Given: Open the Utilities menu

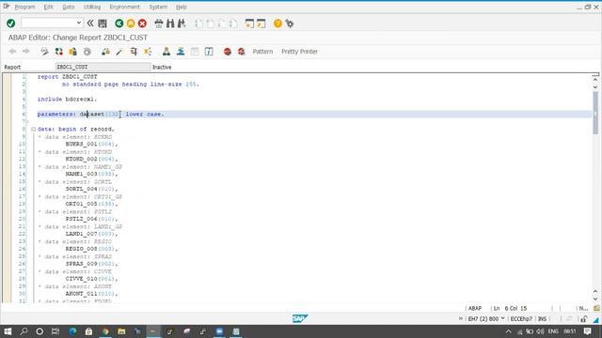Looking at the screenshot, I should pos(92,7).
